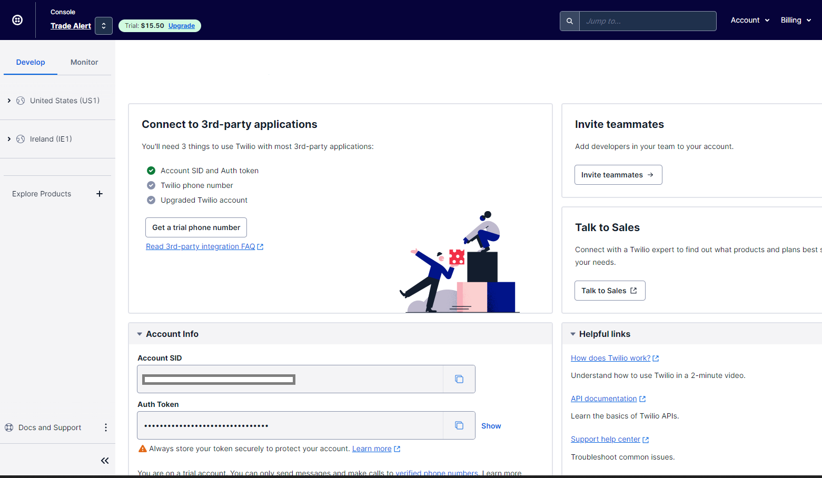
Task: Open Read 3rd-party integration FAQ link
Action: (204, 246)
